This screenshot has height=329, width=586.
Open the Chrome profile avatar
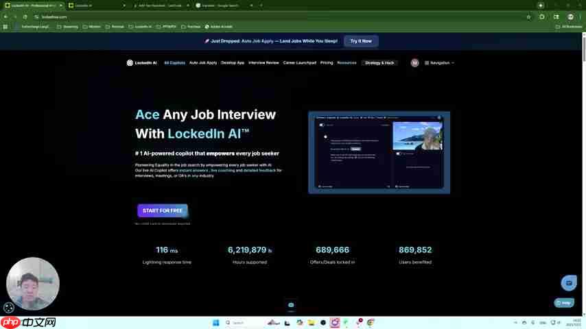(x=570, y=17)
